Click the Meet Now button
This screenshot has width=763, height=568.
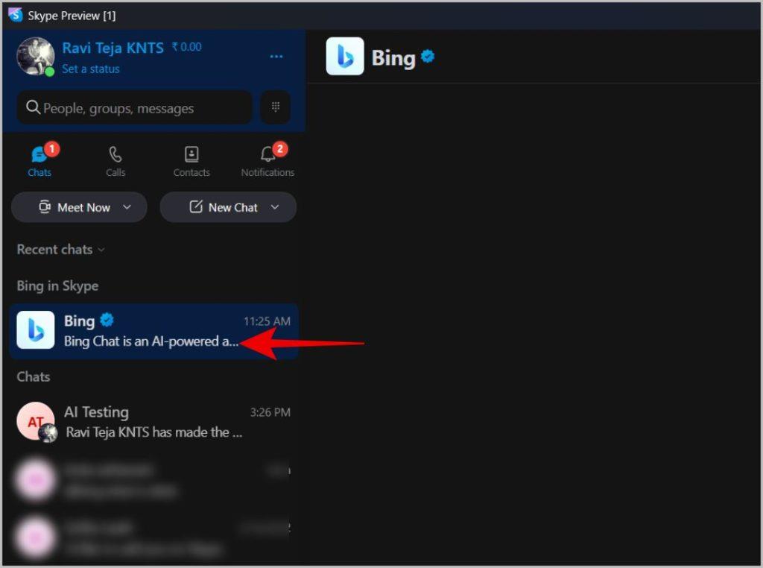click(79, 207)
